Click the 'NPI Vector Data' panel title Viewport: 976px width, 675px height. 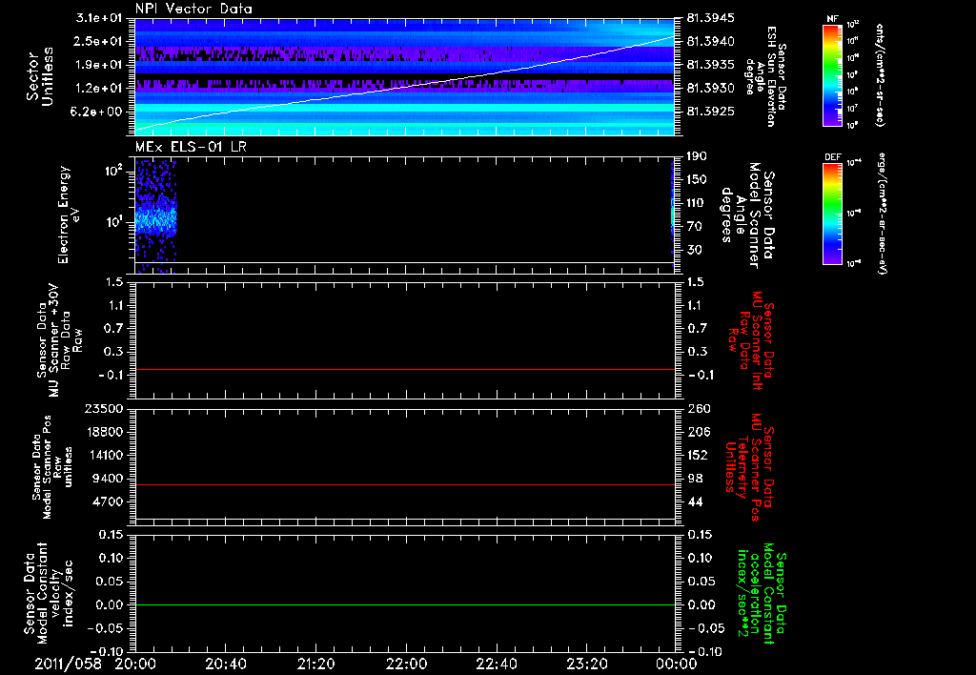[x=193, y=9]
